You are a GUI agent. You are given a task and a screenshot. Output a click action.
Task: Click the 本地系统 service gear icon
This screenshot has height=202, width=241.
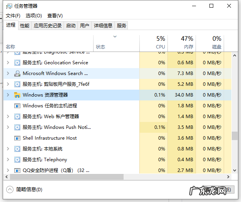pyautogui.click(x=17, y=149)
